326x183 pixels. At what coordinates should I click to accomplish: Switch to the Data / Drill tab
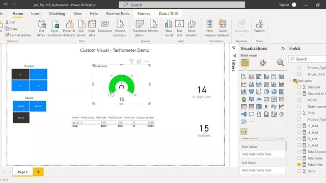click(168, 14)
